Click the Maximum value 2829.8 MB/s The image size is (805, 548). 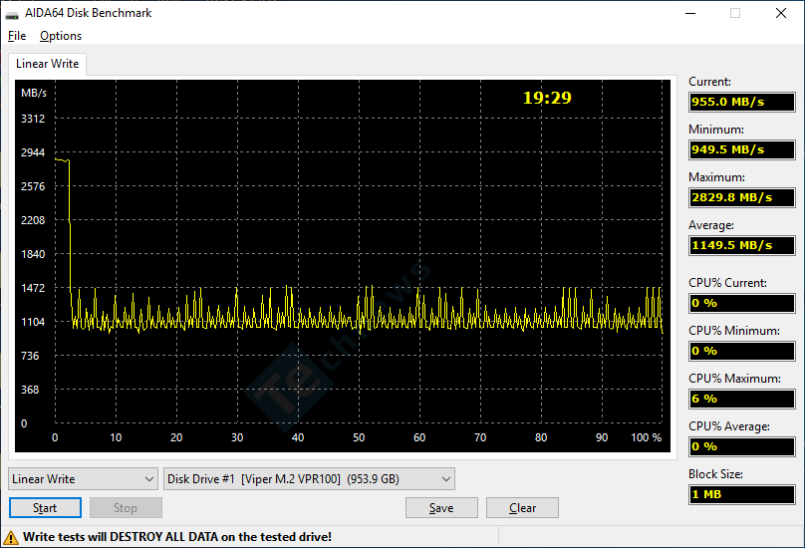click(x=742, y=197)
